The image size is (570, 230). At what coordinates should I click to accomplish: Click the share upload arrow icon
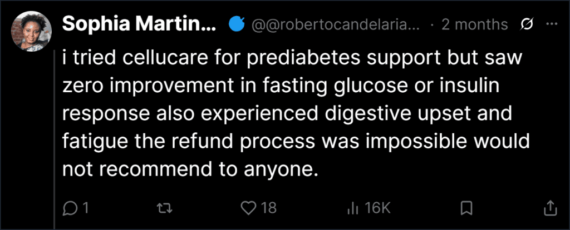549,208
